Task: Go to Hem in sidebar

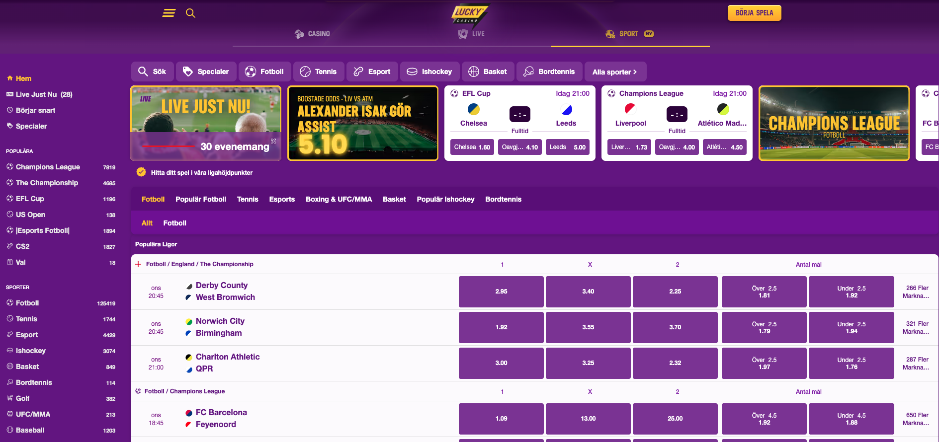Action: 23,78
